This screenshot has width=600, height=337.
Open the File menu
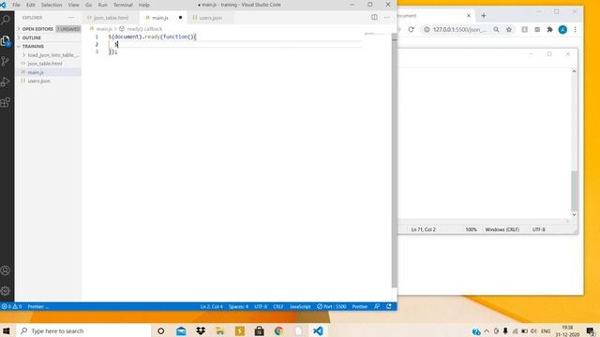pos(16,5)
